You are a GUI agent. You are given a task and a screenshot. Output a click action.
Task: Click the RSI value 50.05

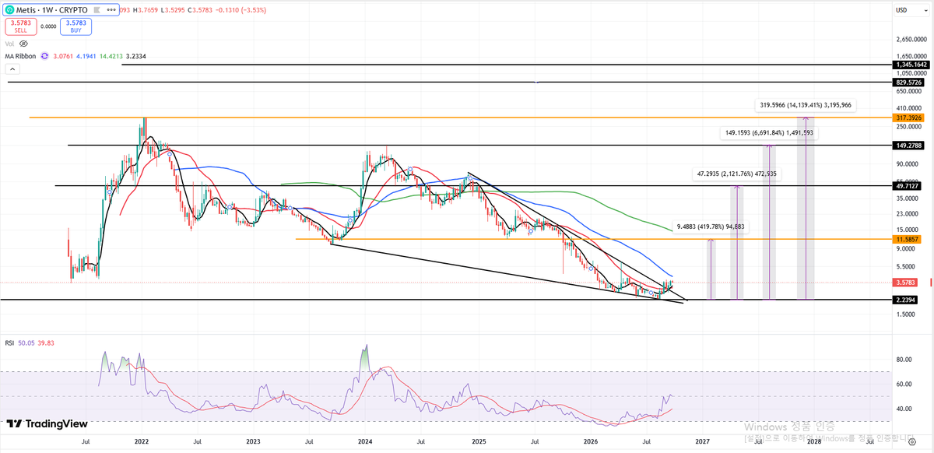tap(27, 342)
